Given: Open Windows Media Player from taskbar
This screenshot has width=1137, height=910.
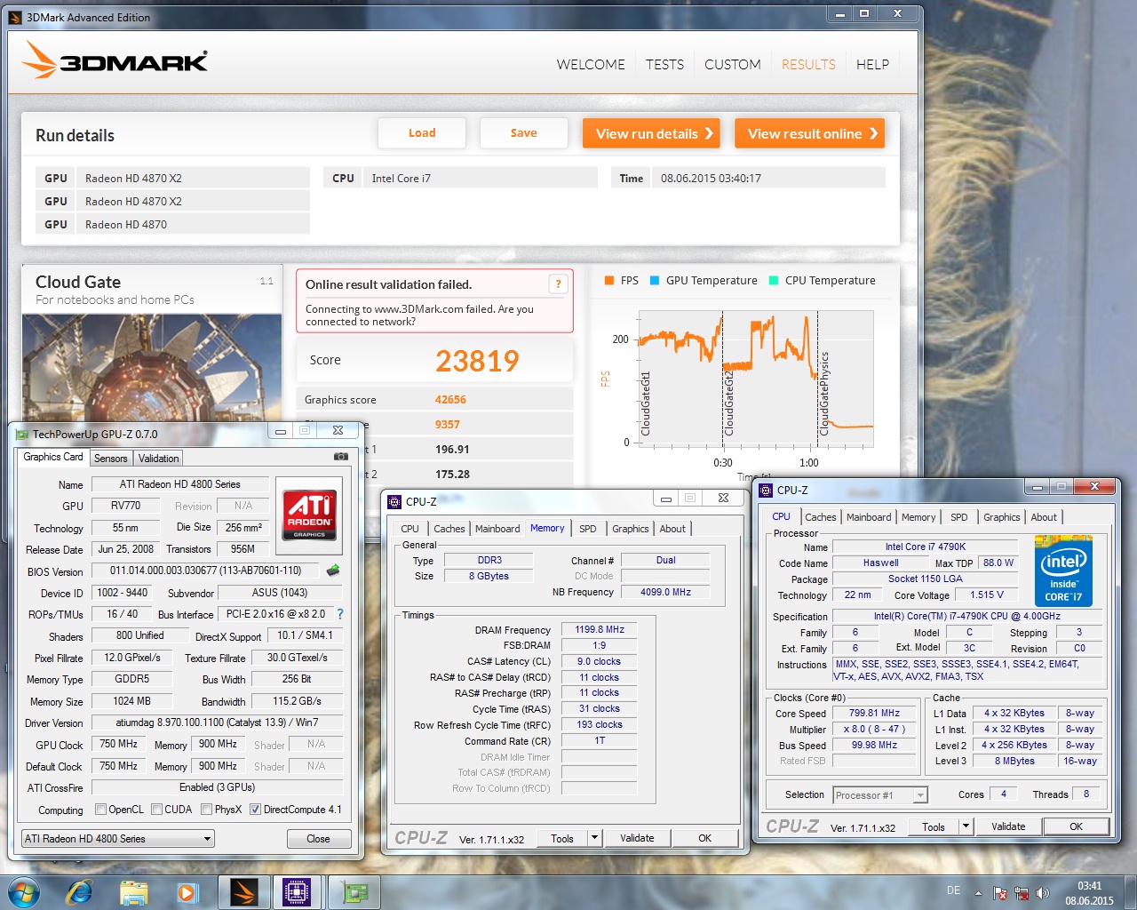Looking at the screenshot, I should (187, 892).
